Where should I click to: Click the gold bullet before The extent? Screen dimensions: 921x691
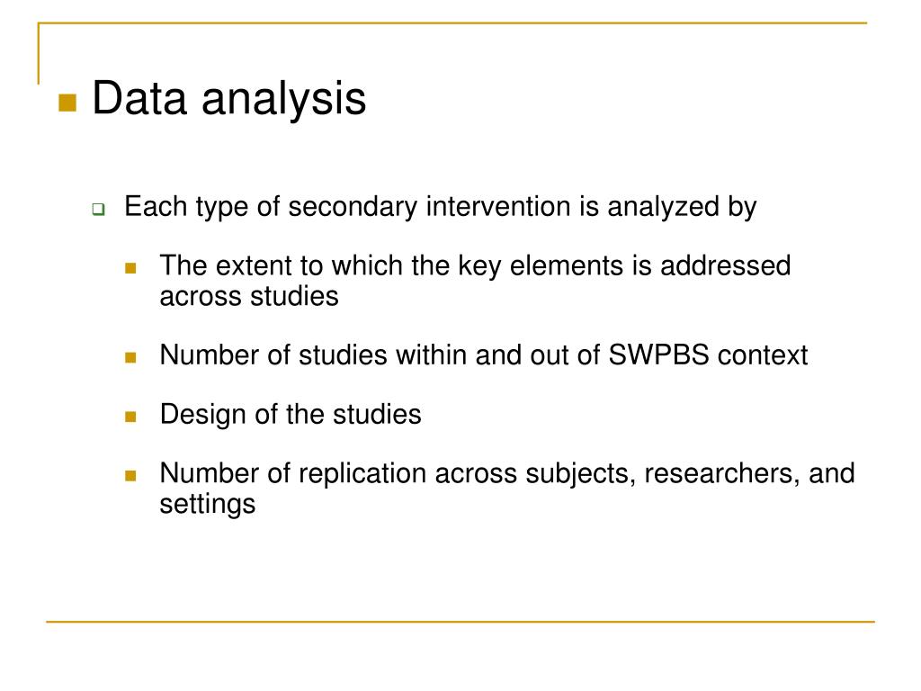point(130,268)
